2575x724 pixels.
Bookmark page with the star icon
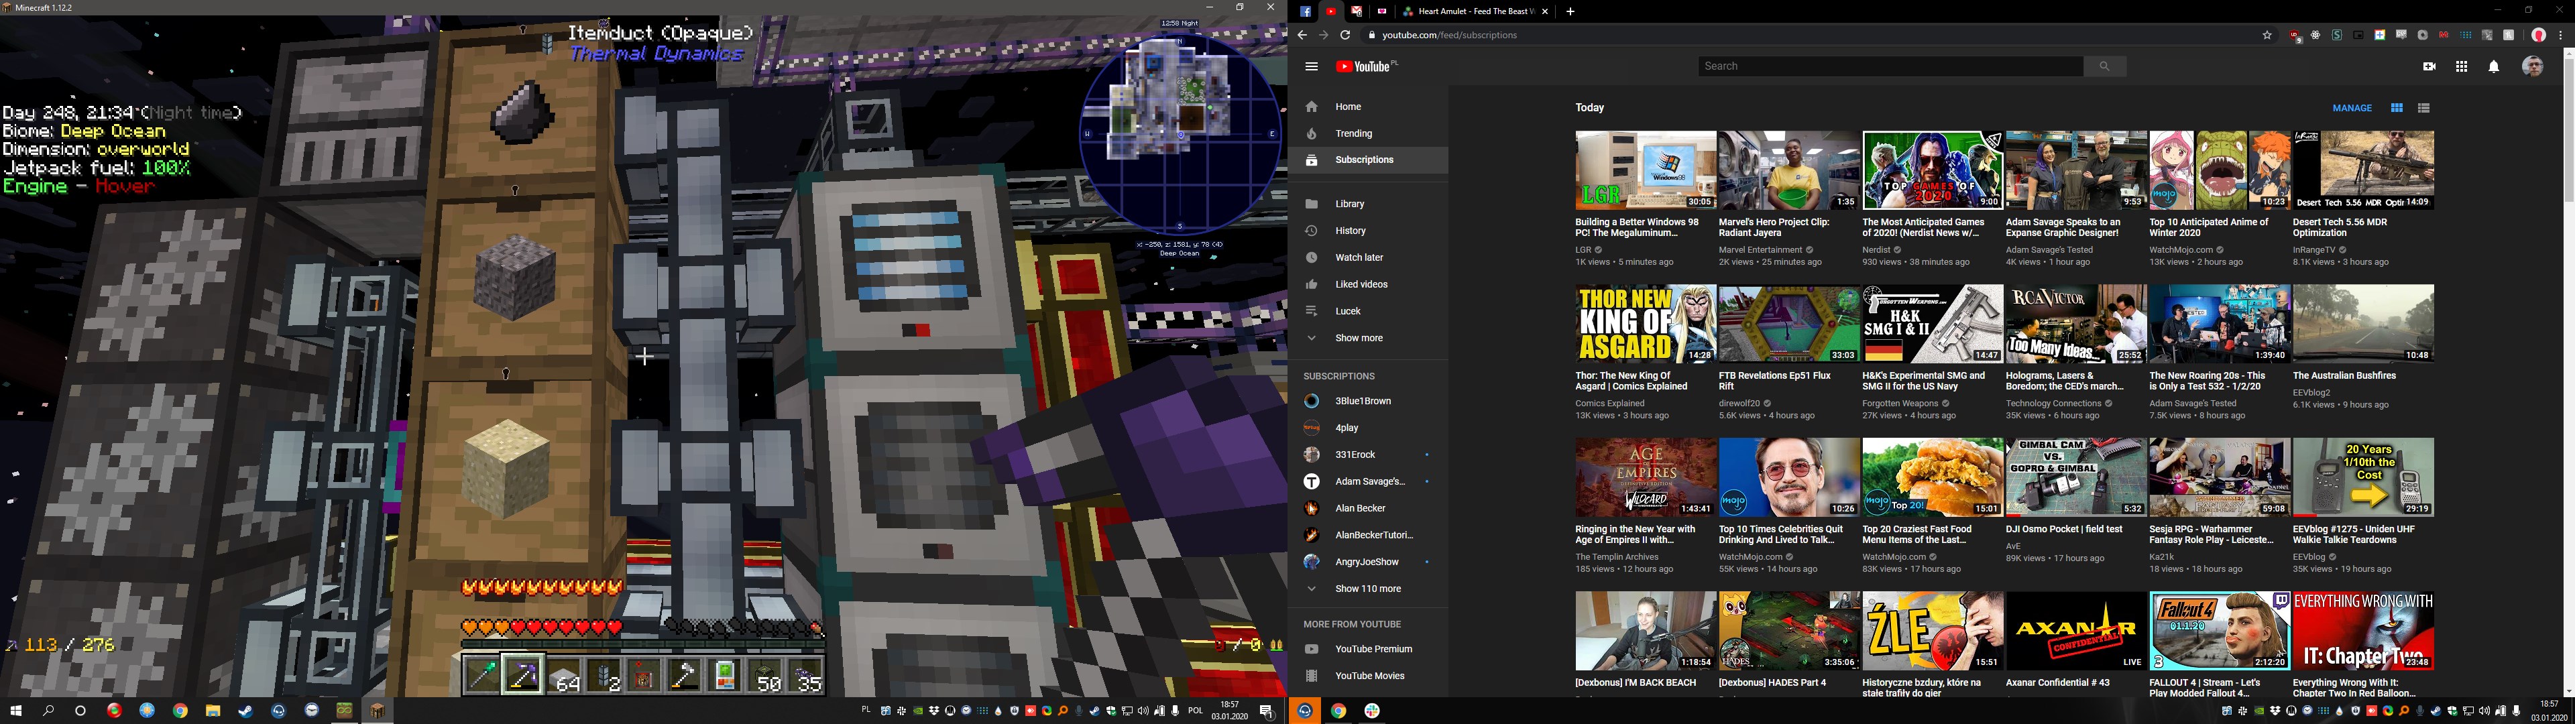(2267, 35)
